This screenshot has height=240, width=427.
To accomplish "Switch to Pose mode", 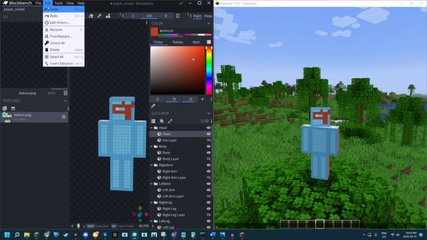I will click(x=207, y=16).
